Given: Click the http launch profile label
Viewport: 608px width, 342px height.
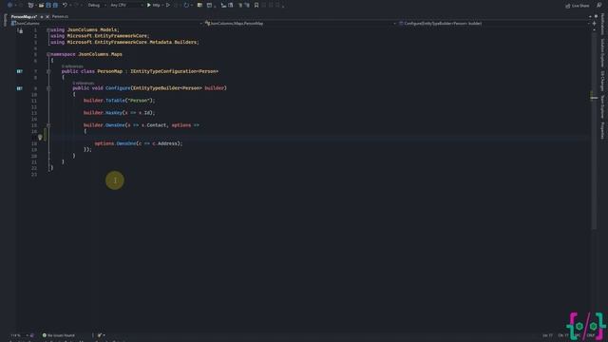Looking at the screenshot, I should pos(156,5).
